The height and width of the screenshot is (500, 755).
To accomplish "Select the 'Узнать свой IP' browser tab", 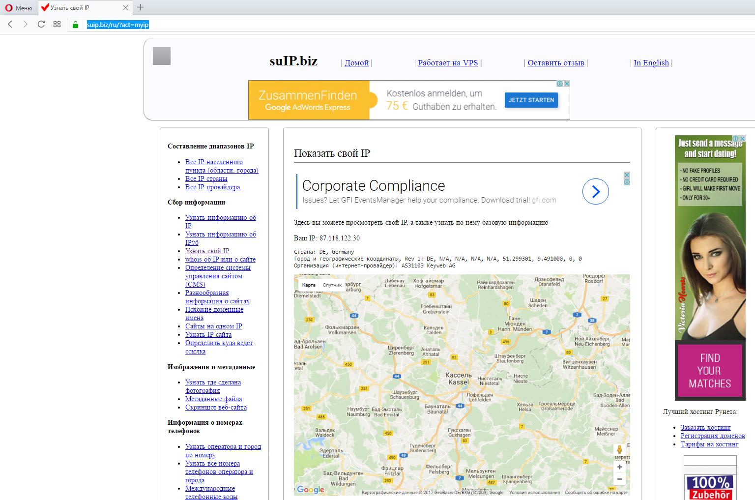I will click(x=85, y=7).
